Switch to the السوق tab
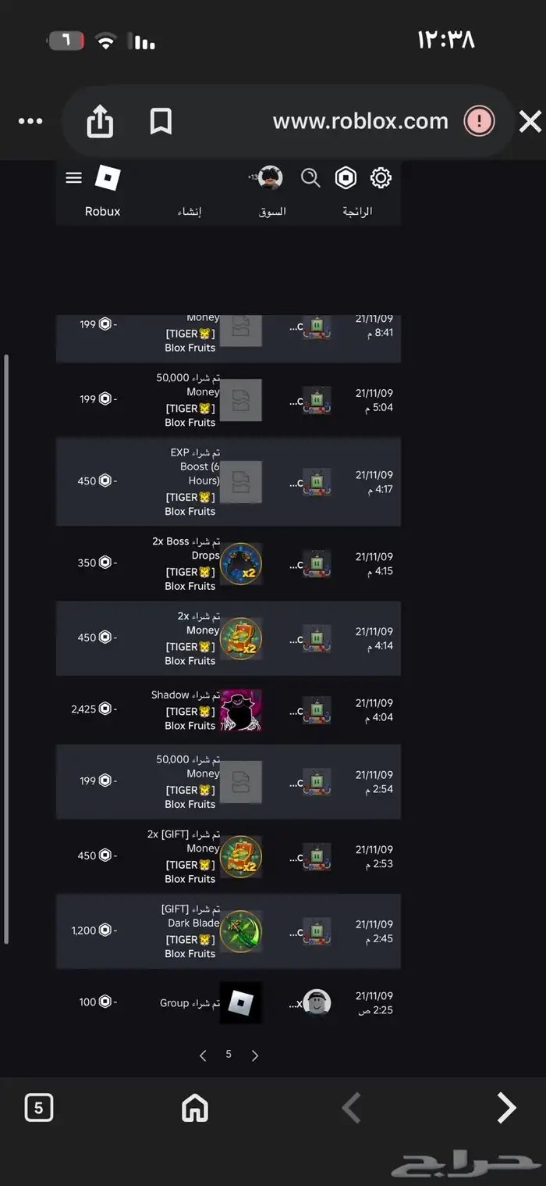The height and width of the screenshot is (1186, 546). (x=272, y=211)
